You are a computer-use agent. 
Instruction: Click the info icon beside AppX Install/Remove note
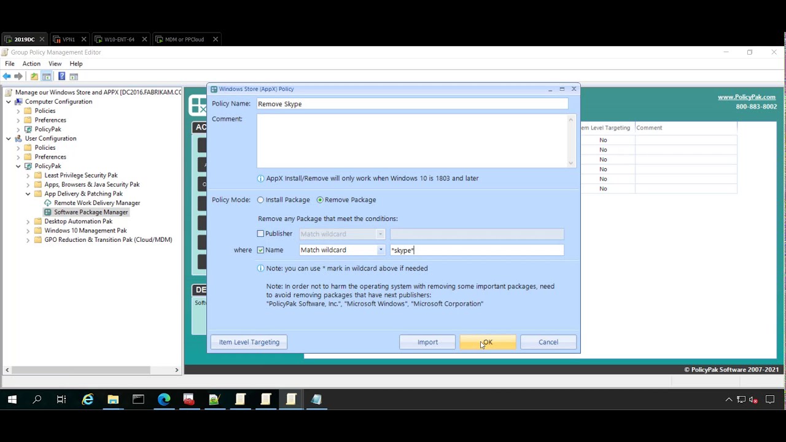[260, 179]
